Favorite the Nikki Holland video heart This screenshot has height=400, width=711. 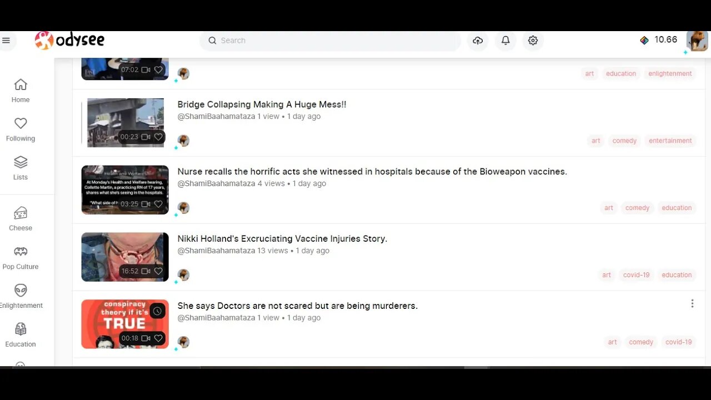tap(158, 271)
